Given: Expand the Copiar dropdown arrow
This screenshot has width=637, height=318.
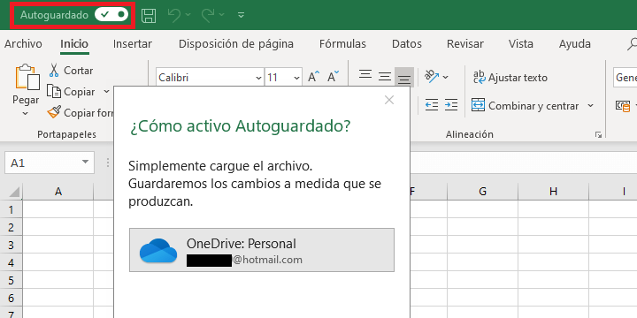Looking at the screenshot, I should click(106, 92).
